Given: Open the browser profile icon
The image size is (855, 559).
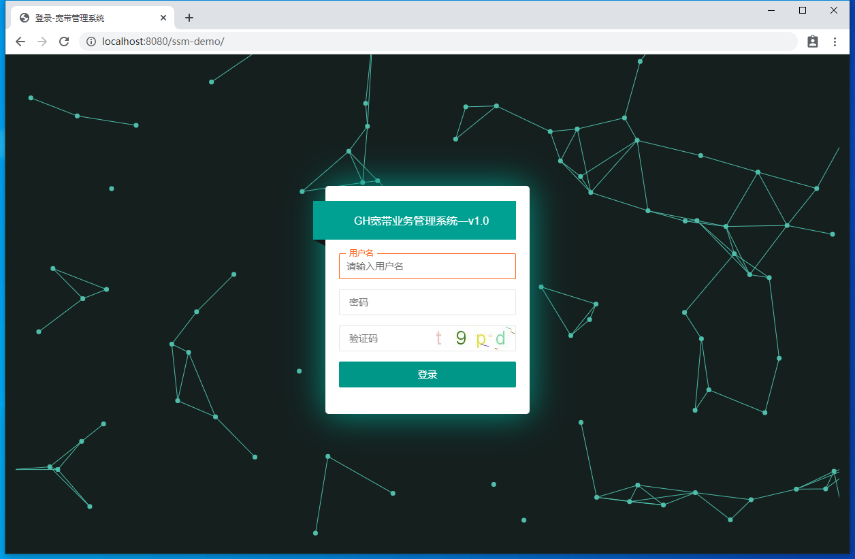Looking at the screenshot, I should click(813, 42).
